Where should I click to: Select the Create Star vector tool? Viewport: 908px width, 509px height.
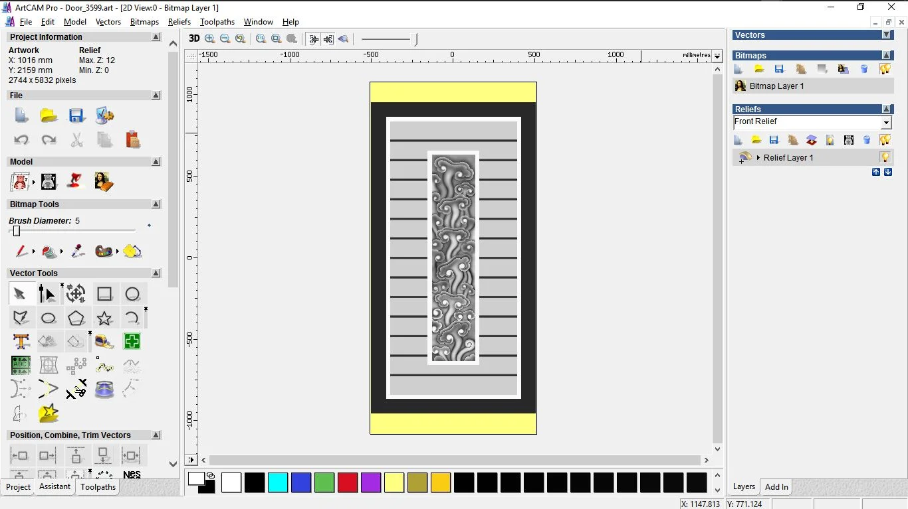click(104, 317)
